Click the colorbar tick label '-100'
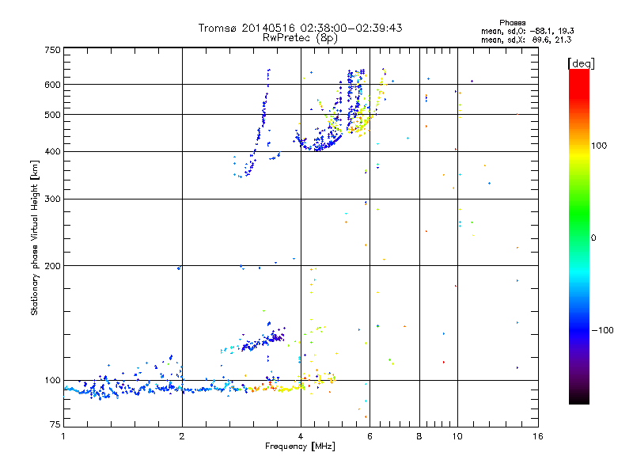The height and width of the screenshot is (475, 633). tap(602, 330)
